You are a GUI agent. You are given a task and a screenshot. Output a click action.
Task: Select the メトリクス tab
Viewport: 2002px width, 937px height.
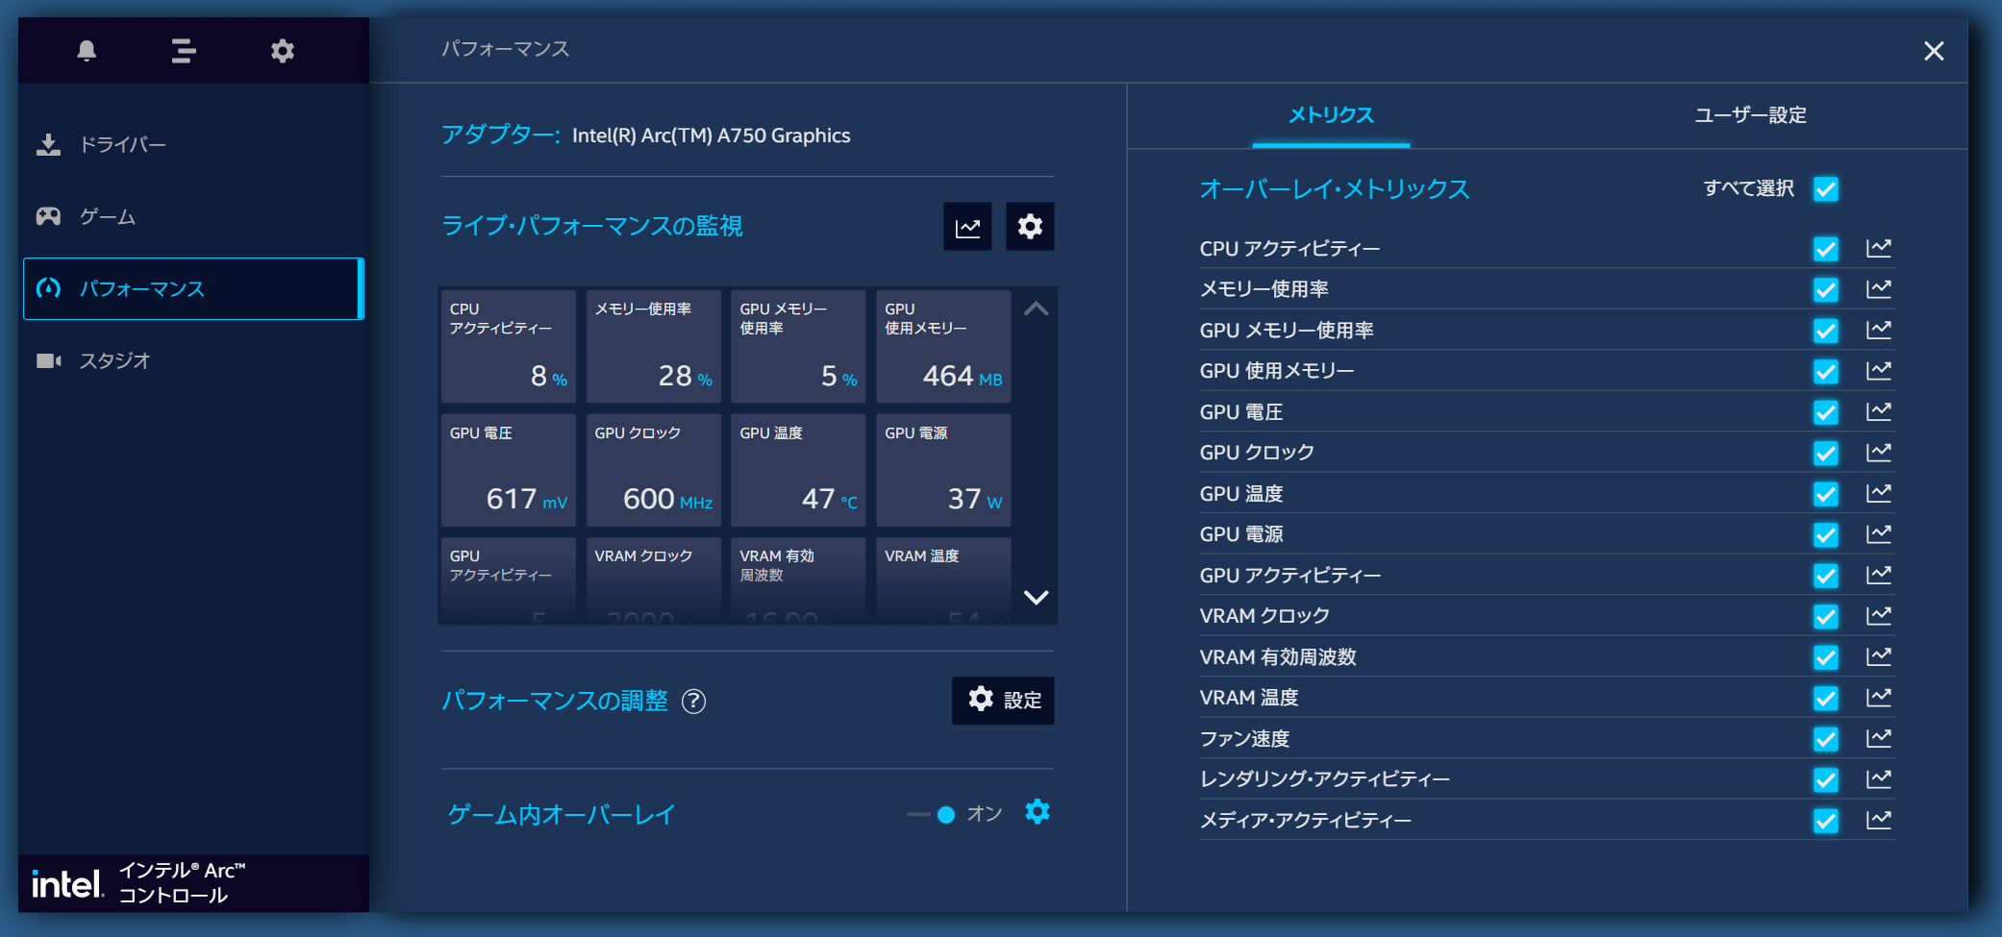(x=1330, y=115)
